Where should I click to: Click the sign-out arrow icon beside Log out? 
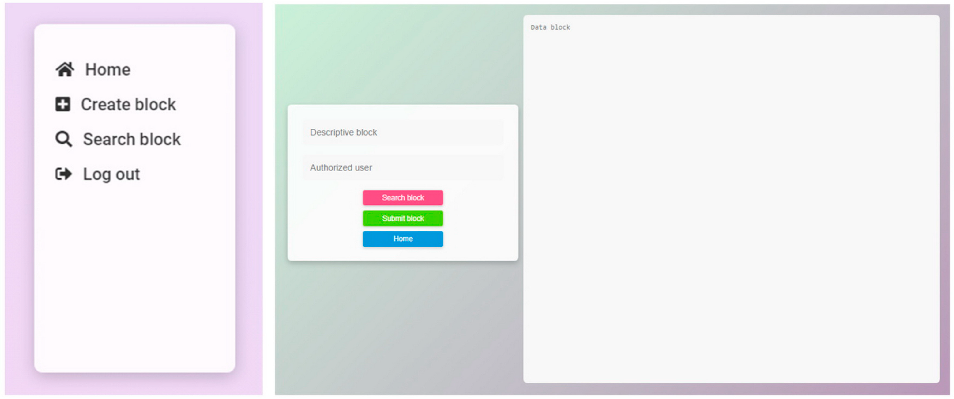coord(64,174)
